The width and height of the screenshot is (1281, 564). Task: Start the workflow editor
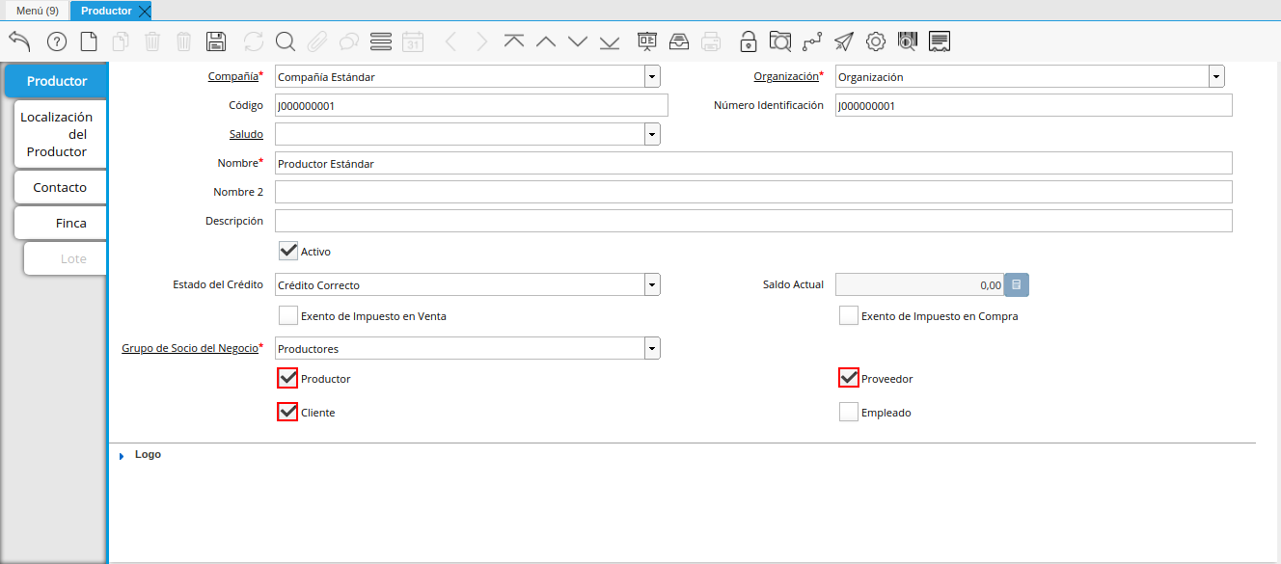[813, 40]
